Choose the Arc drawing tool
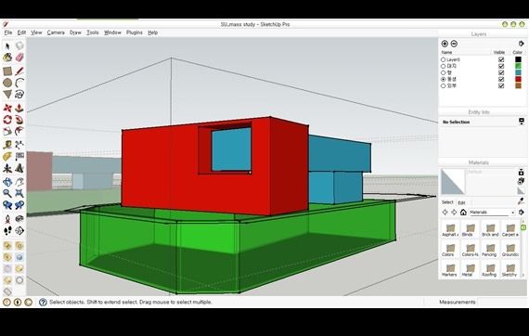Screen dimensions: 529x336 [x=19, y=83]
